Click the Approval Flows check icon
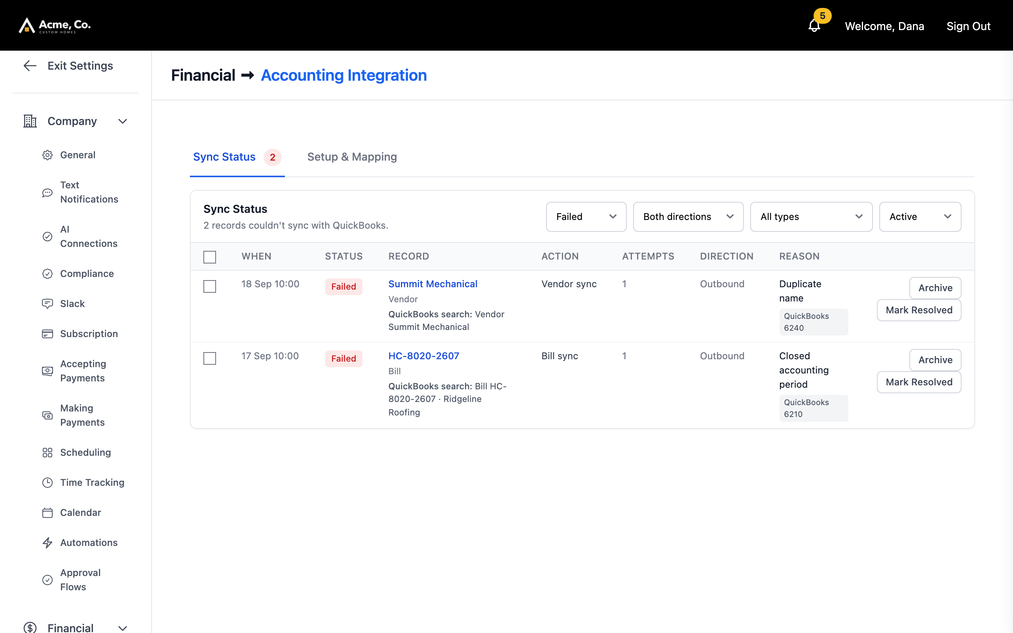Screen dimensions: 1013x633 pyautogui.click(x=47, y=580)
